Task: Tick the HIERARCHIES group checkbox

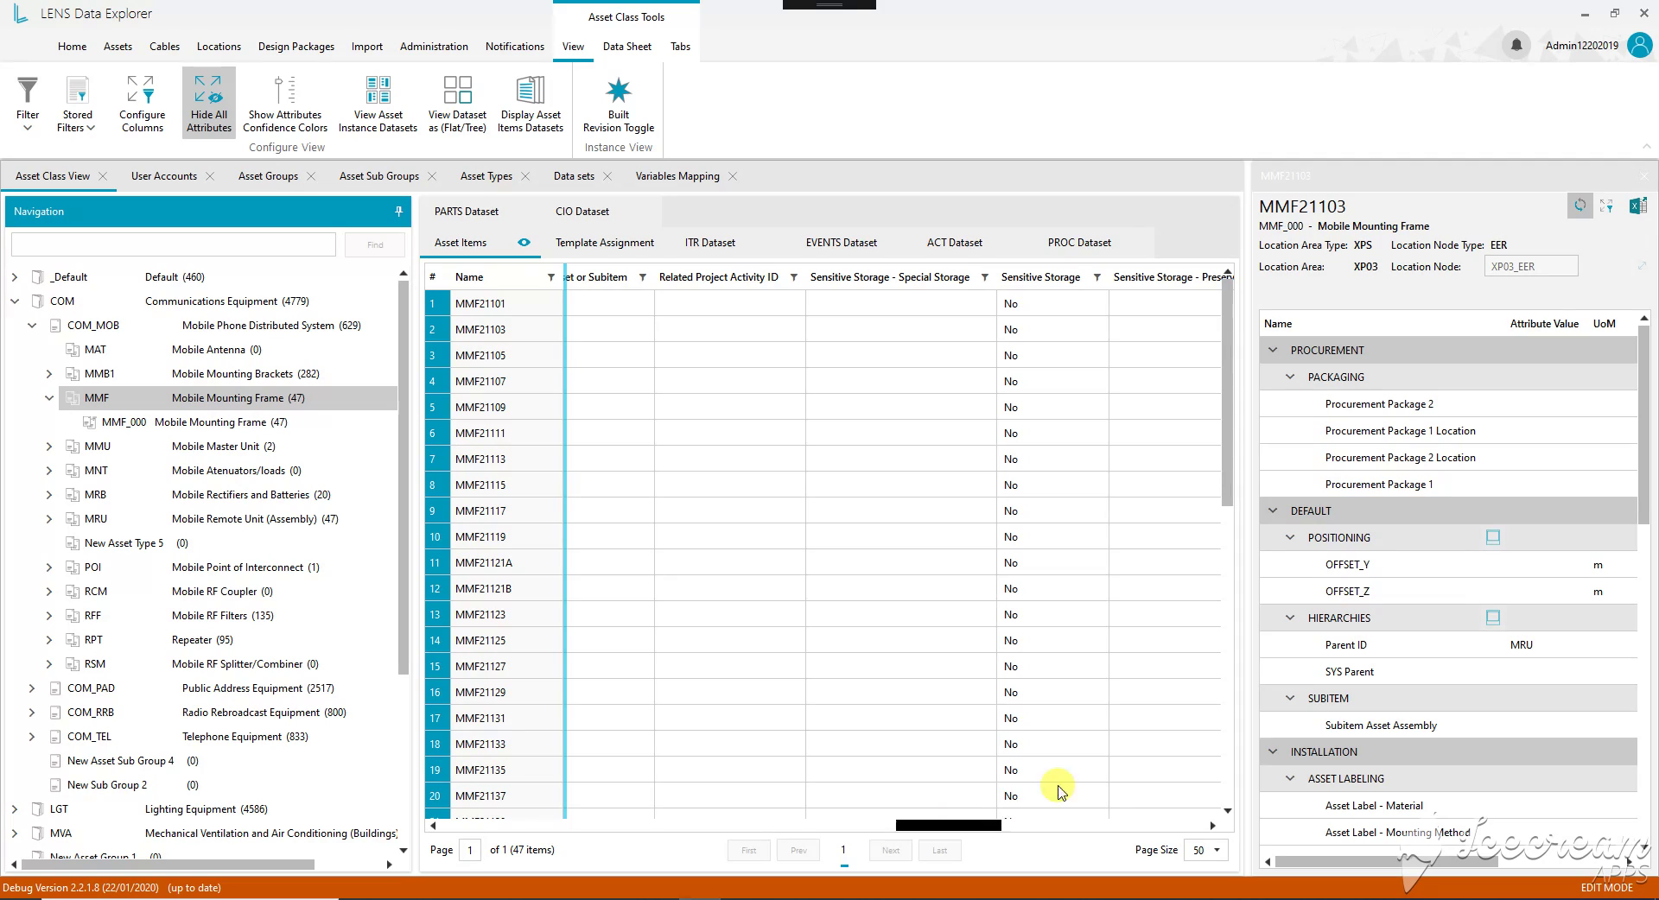Action: pos(1492,618)
